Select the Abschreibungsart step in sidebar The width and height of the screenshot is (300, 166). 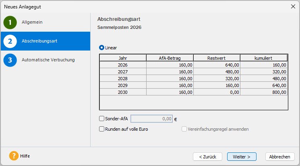pyautogui.click(x=39, y=41)
